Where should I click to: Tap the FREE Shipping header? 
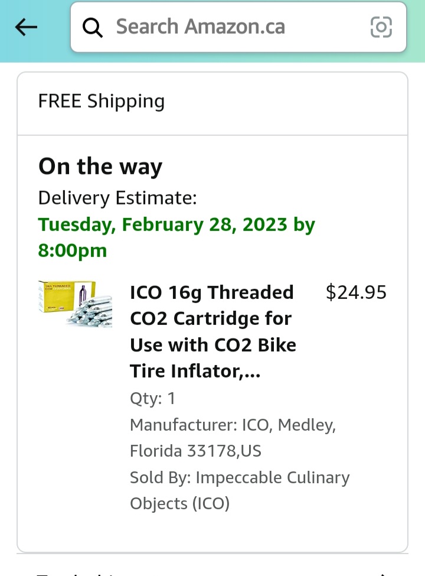pyautogui.click(x=101, y=100)
